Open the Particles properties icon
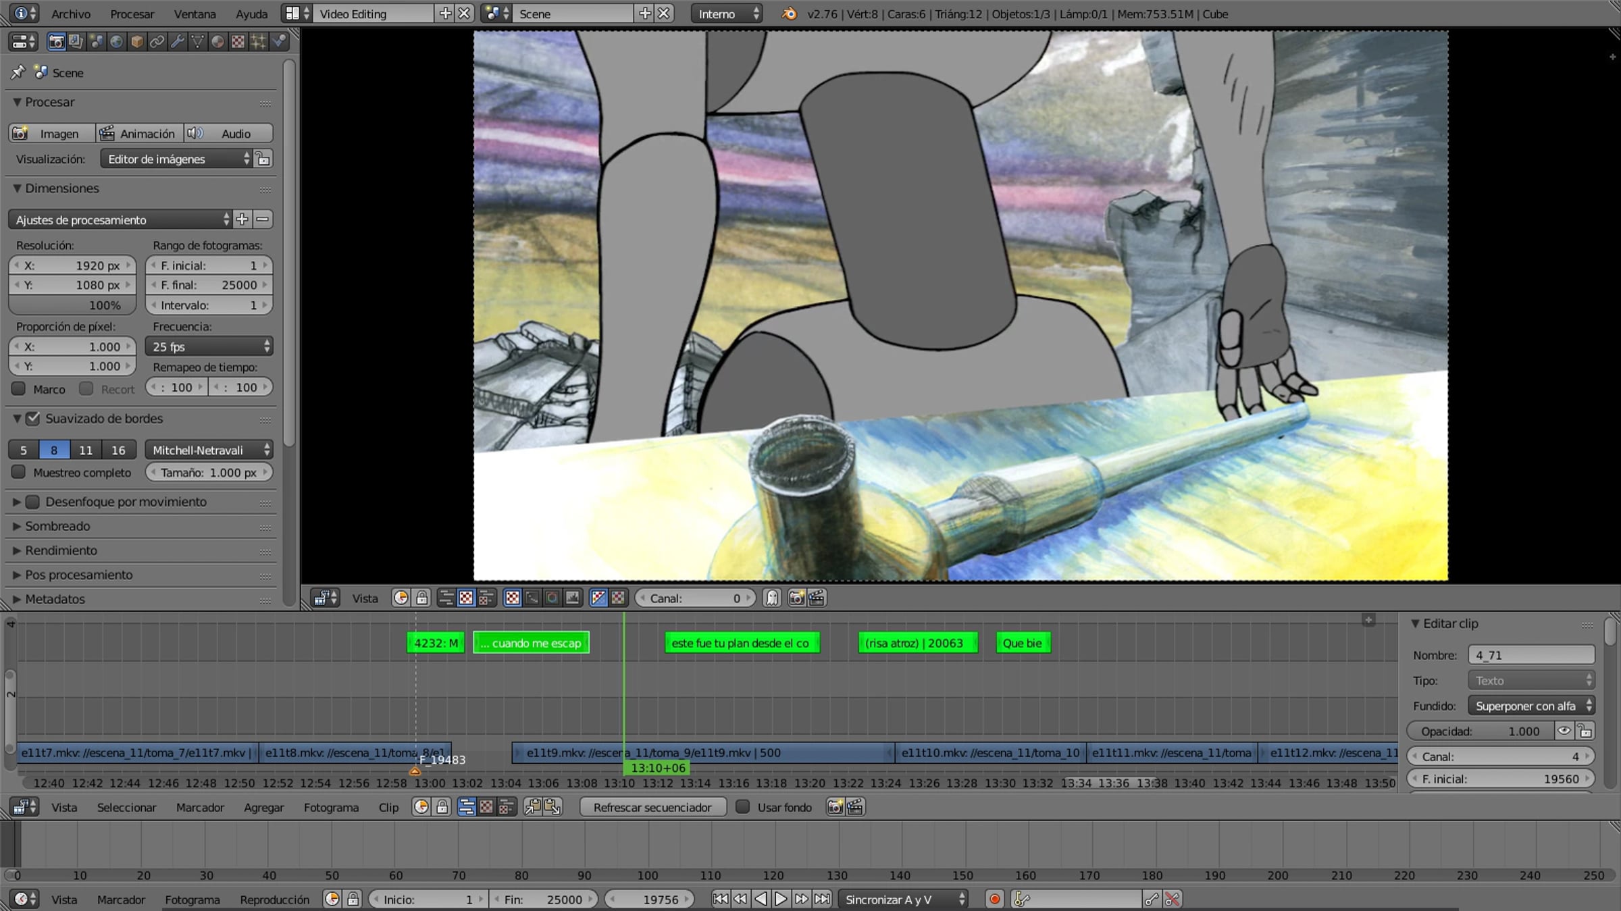This screenshot has height=911, width=1621. point(259,42)
